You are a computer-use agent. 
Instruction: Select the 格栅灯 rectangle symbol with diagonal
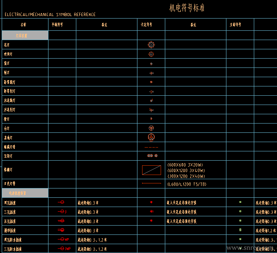(x=152, y=170)
